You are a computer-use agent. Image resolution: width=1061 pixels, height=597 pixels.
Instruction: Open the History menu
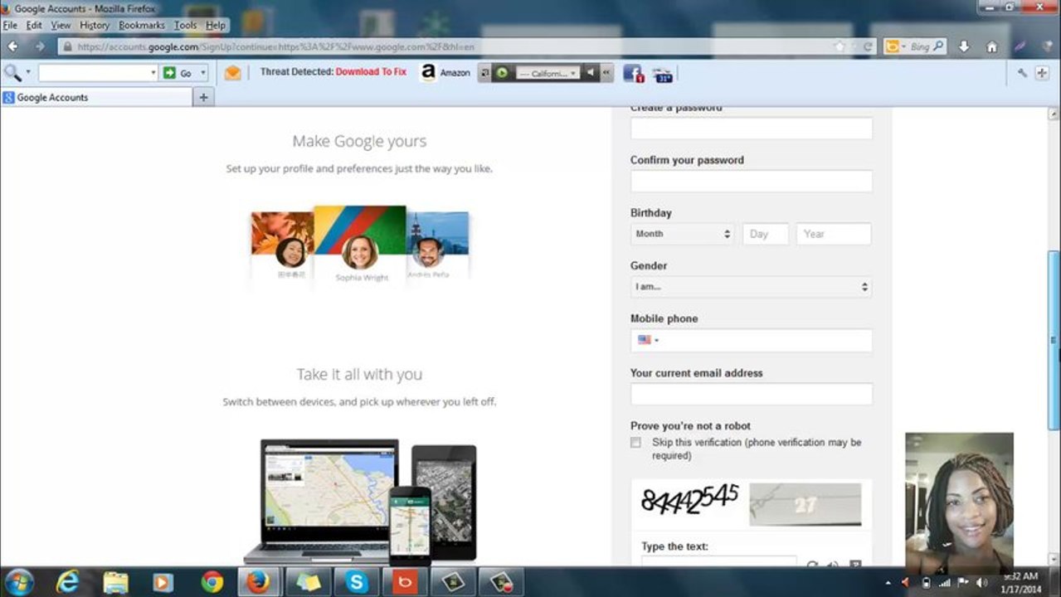coord(95,25)
